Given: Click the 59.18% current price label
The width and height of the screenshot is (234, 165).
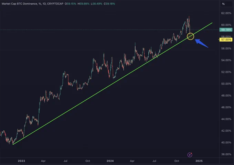Looking at the screenshot, I should pos(226,30).
